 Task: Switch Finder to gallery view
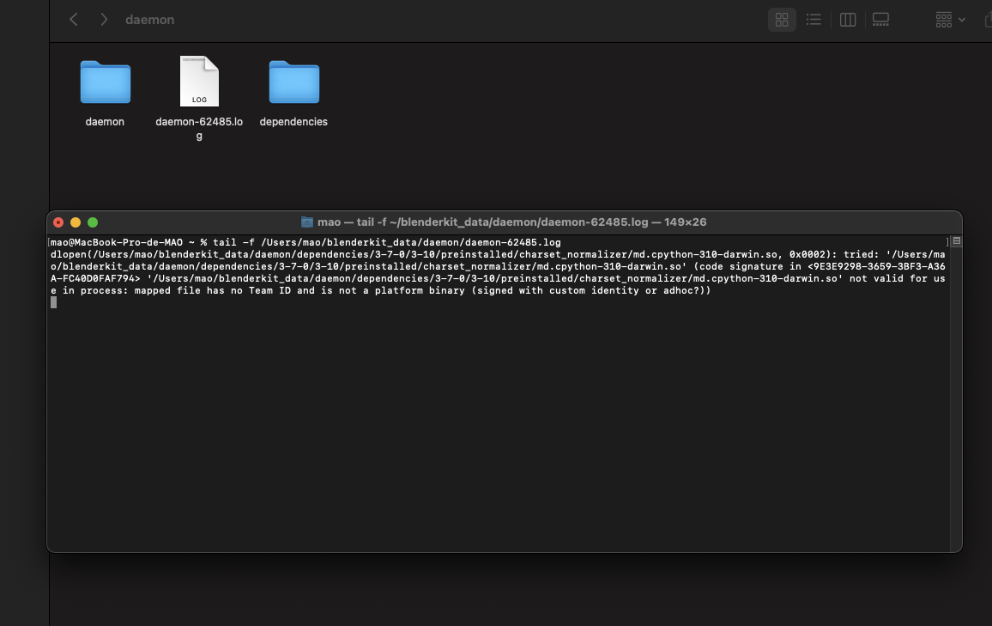tap(880, 19)
